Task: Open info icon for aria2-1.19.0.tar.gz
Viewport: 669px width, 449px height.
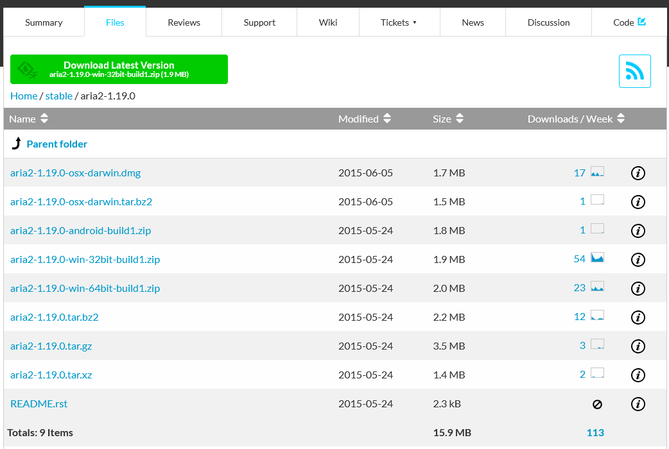Action: pyautogui.click(x=638, y=346)
